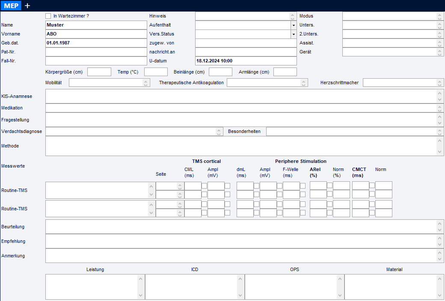The image size is (445, 301).
Task: Click first Routine-TMS upper CMCT Norm field
Action: coord(384,186)
